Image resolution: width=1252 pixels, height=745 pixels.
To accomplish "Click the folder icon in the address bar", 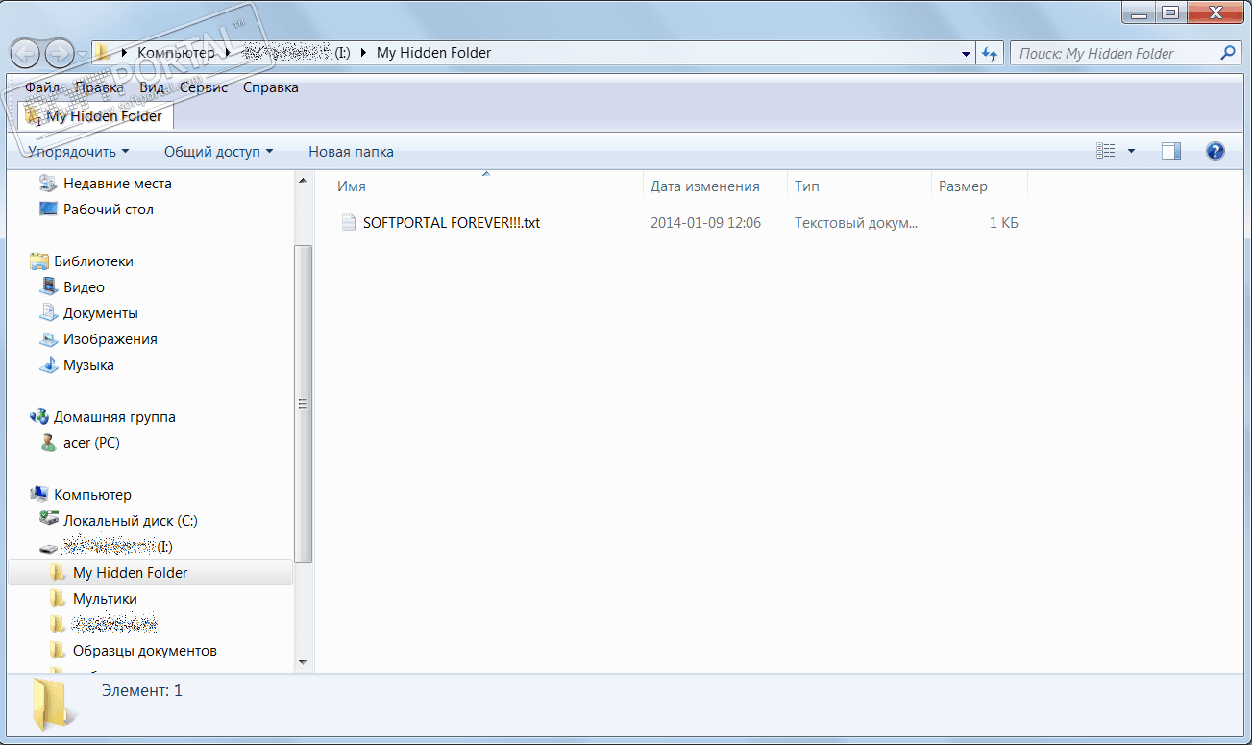I will click(102, 53).
